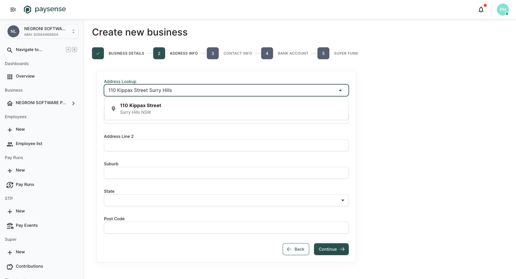This screenshot has width=516, height=279.
Task: Collapse the Address Lookup dropdown arrow
Action: (340, 90)
